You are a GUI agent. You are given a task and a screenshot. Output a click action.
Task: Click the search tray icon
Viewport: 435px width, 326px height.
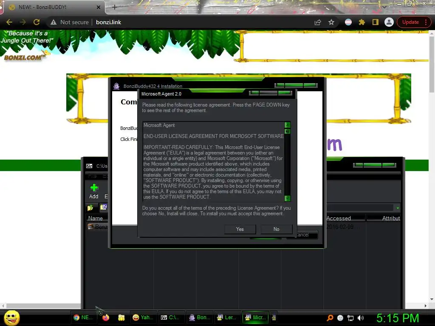[x=330, y=318]
